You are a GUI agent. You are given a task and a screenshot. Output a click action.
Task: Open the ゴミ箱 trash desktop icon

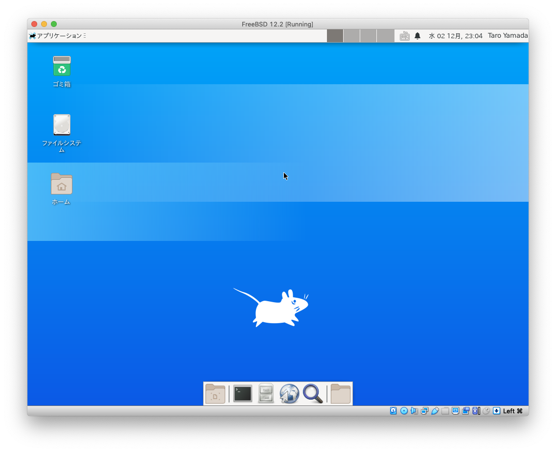click(62, 67)
